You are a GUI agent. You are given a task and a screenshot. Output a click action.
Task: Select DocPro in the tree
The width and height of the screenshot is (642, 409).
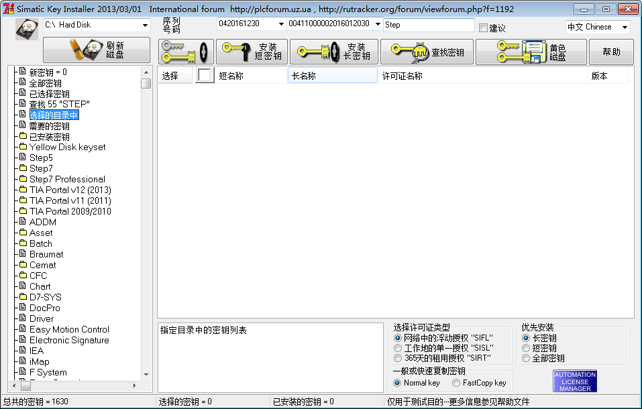tap(45, 308)
